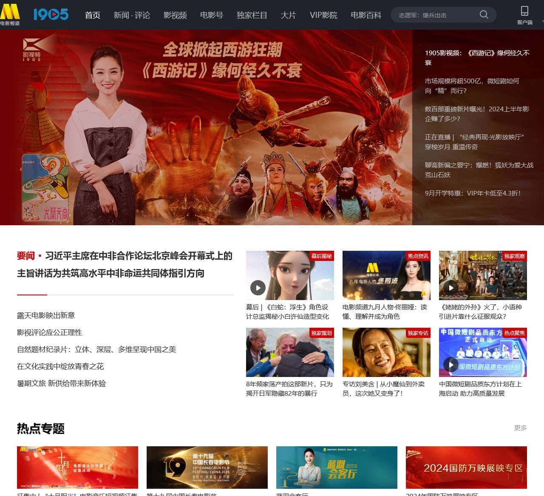Open the 电影号 section
The height and width of the screenshot is (496, 544).
212,15
